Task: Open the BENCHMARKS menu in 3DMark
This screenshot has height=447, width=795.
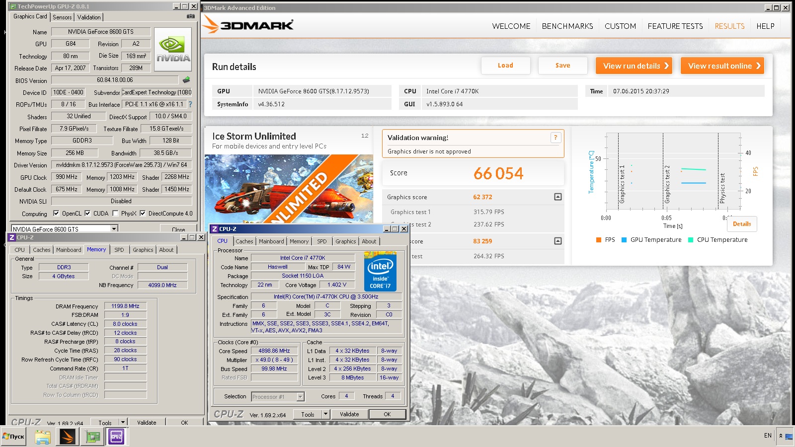Action: pos(567,26)
